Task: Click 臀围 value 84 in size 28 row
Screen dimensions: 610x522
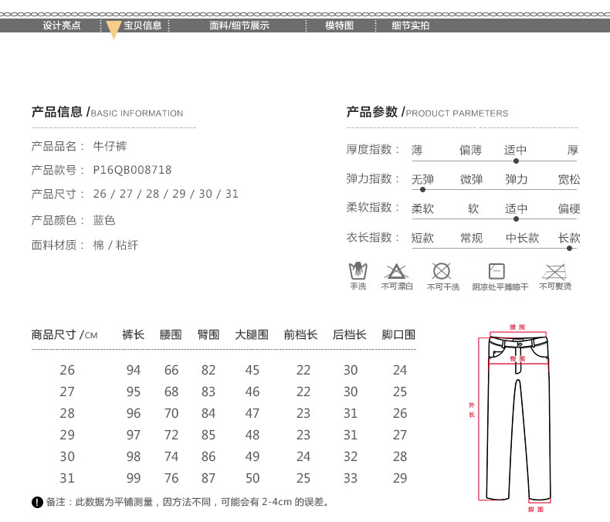Action: pos(208,413)
